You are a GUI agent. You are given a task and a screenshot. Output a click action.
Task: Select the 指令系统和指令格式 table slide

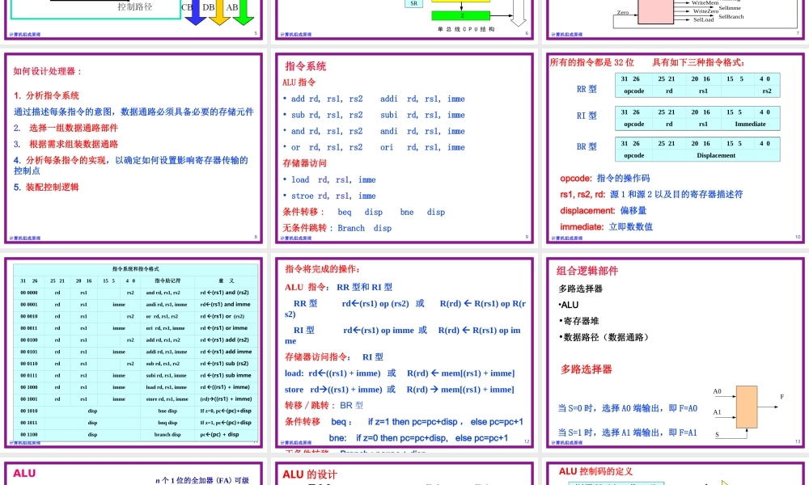pos(133,352)
